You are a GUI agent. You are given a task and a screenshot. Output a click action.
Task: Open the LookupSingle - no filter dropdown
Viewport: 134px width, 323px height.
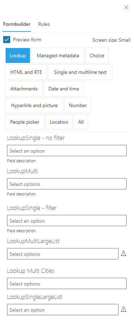click(x=67, y=151)
